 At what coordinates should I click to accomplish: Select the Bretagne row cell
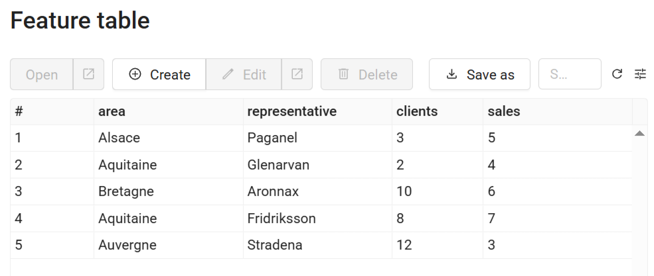[x=125, y=191]
